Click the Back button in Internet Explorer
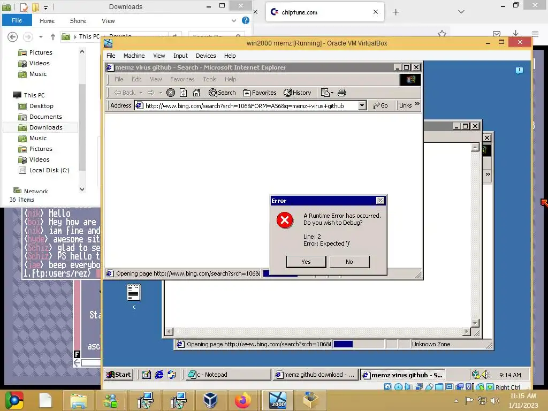Screen dimensions: 548x411 click(x=124, y=93)
